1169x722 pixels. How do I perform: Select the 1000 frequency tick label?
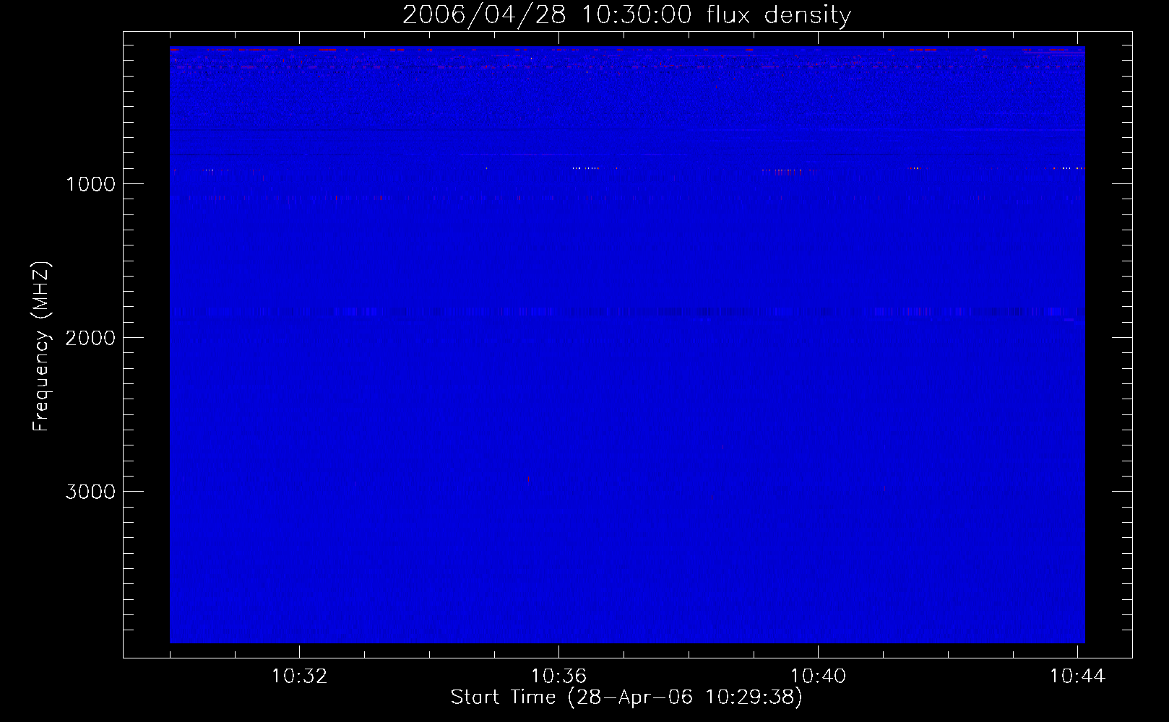(90, 184)
